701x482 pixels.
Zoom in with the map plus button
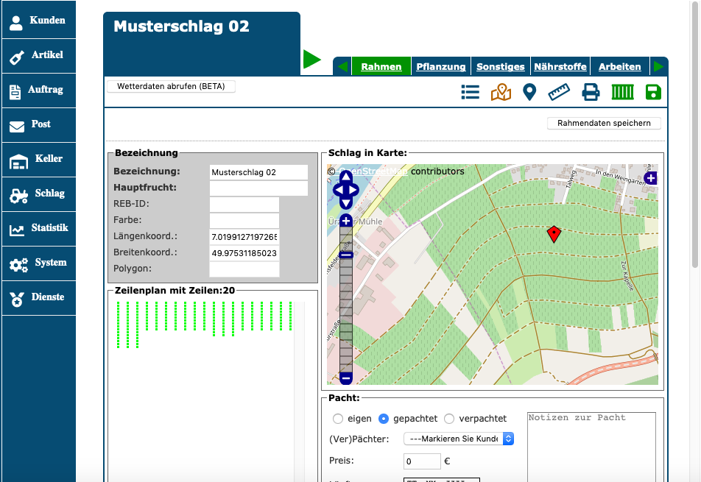(346, 221)
